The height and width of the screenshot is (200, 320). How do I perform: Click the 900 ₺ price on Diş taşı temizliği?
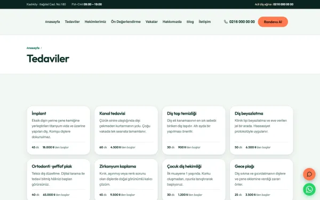pos(182,147)
